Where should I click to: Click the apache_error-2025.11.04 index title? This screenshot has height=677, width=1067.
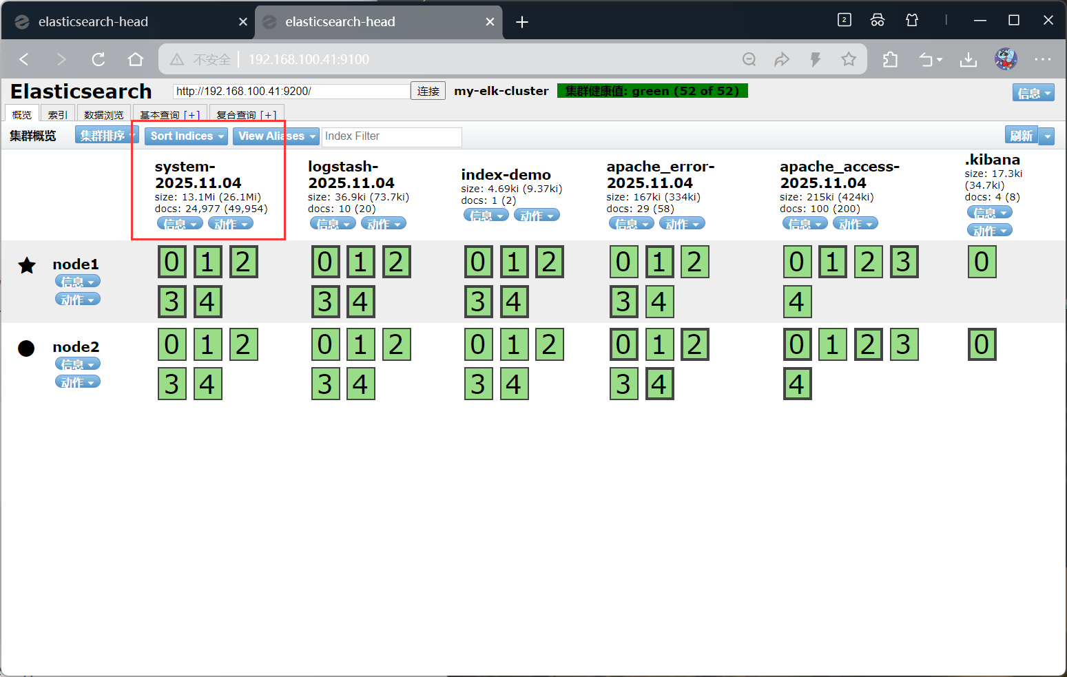(661, 175)
